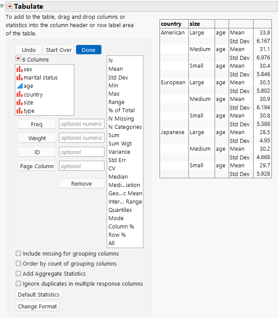Click the age continuous blue icon

(20, 86)
